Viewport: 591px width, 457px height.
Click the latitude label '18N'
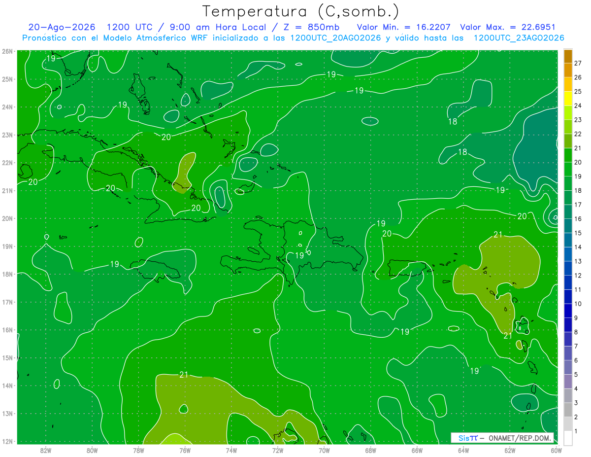(x=7, y=274)
